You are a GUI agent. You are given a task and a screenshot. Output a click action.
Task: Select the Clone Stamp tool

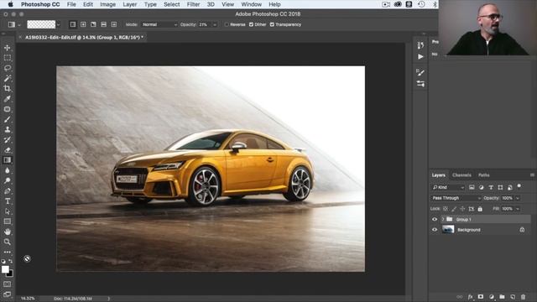click(8, 130)
